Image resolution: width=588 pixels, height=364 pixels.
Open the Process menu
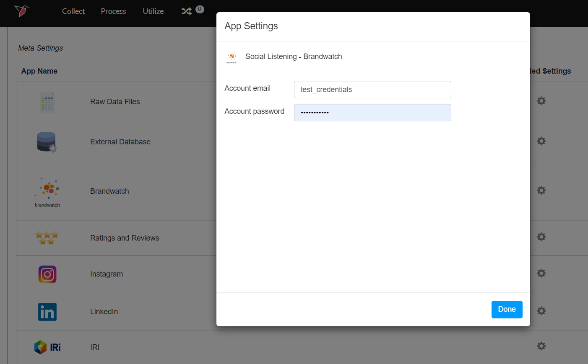click(113, 11)
